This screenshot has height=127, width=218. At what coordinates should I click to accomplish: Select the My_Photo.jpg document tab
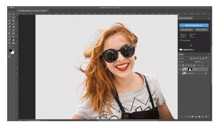(x=33, y=11)
